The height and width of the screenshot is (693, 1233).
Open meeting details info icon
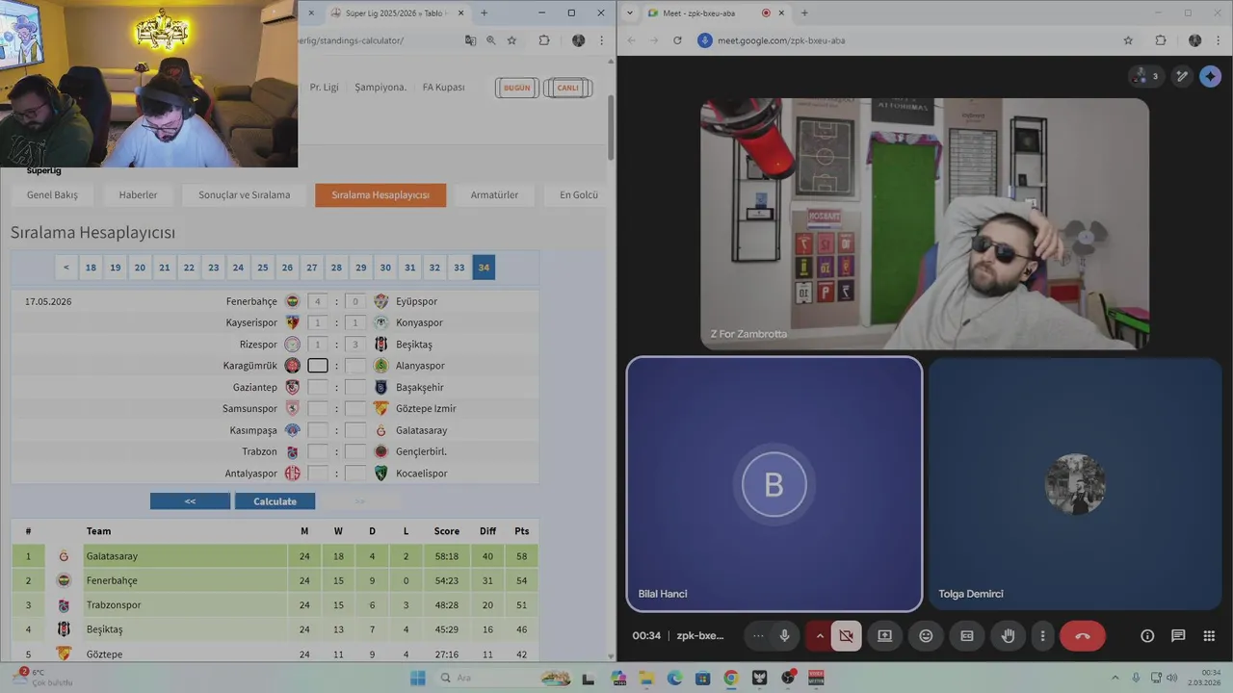[1147, 635]
